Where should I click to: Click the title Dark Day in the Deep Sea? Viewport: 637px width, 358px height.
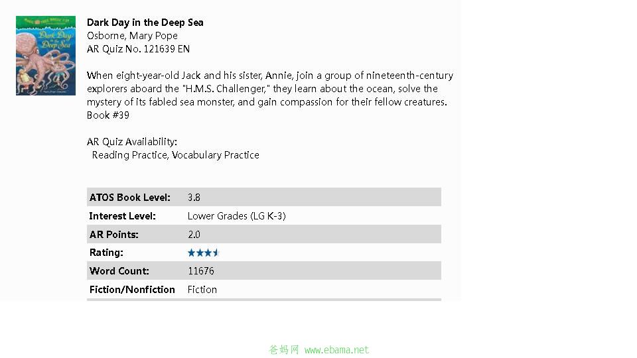click(x=145, y=23)
